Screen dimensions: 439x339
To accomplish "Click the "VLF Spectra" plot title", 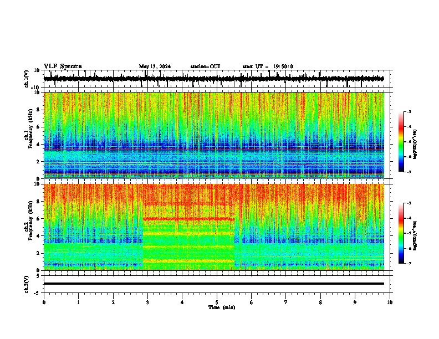I will (x=63, y=66).
